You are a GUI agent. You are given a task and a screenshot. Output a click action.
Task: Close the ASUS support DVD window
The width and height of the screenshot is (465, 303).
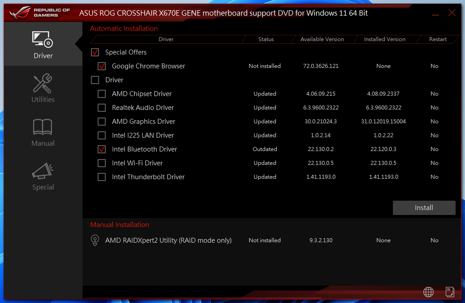click(452, 13)
